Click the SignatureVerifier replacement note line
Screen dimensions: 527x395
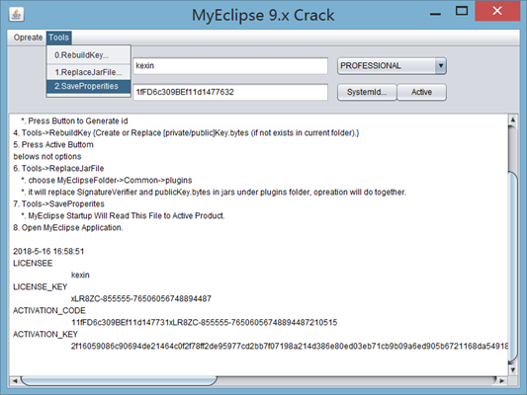coord(214,192)
